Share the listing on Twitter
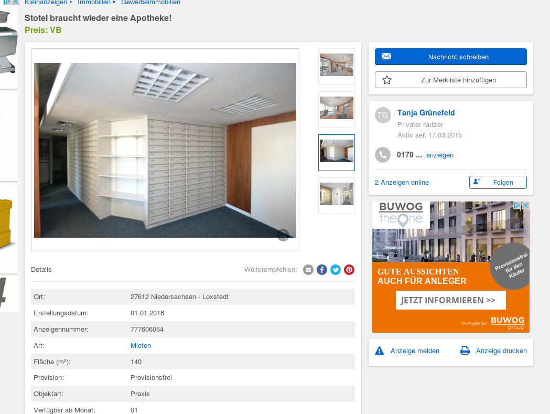Screen dimensions: 550x414 click(x=336, y=270)
